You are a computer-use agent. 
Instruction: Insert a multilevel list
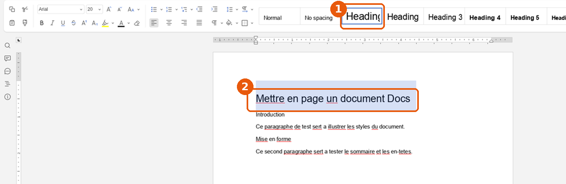pos(184,9)
